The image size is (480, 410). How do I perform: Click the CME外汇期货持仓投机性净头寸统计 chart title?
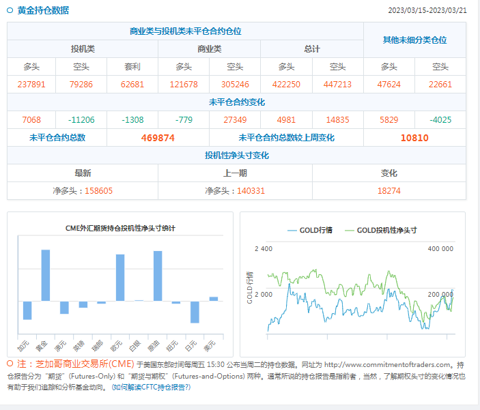119,228
